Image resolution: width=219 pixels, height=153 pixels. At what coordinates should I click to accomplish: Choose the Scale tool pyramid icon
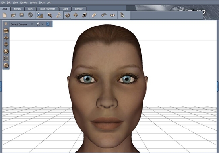click(x=85, y=15)
